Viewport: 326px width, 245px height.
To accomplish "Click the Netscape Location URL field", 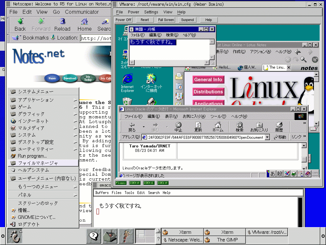I will [x=96, y=38].
